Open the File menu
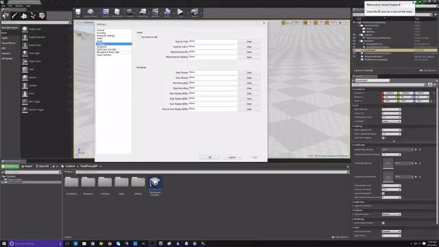439x247 pixels. click(x=3, y=6)
